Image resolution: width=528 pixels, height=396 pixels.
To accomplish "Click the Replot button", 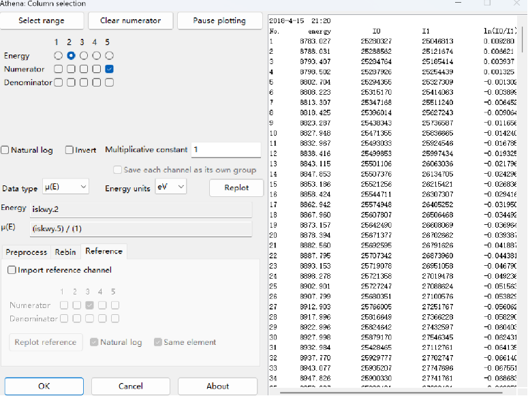I will 236,187.
